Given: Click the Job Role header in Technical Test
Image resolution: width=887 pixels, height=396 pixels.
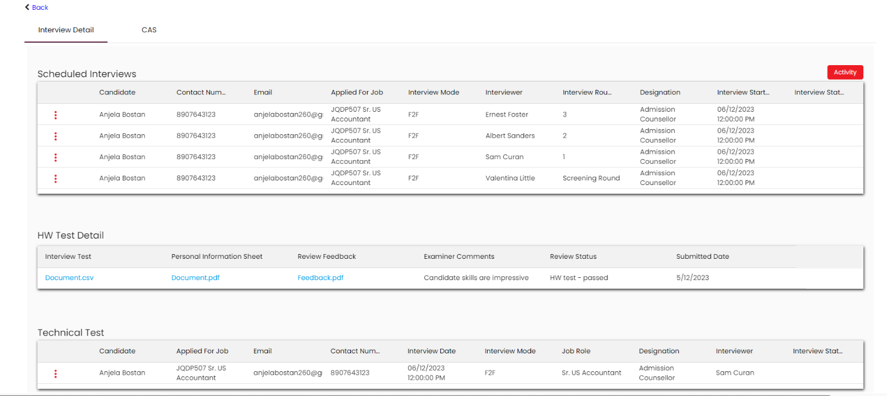Looking at the screenshot, I should click(x=576, y=351).
